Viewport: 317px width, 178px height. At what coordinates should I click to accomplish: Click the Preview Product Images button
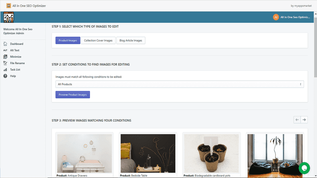point(73,95)
